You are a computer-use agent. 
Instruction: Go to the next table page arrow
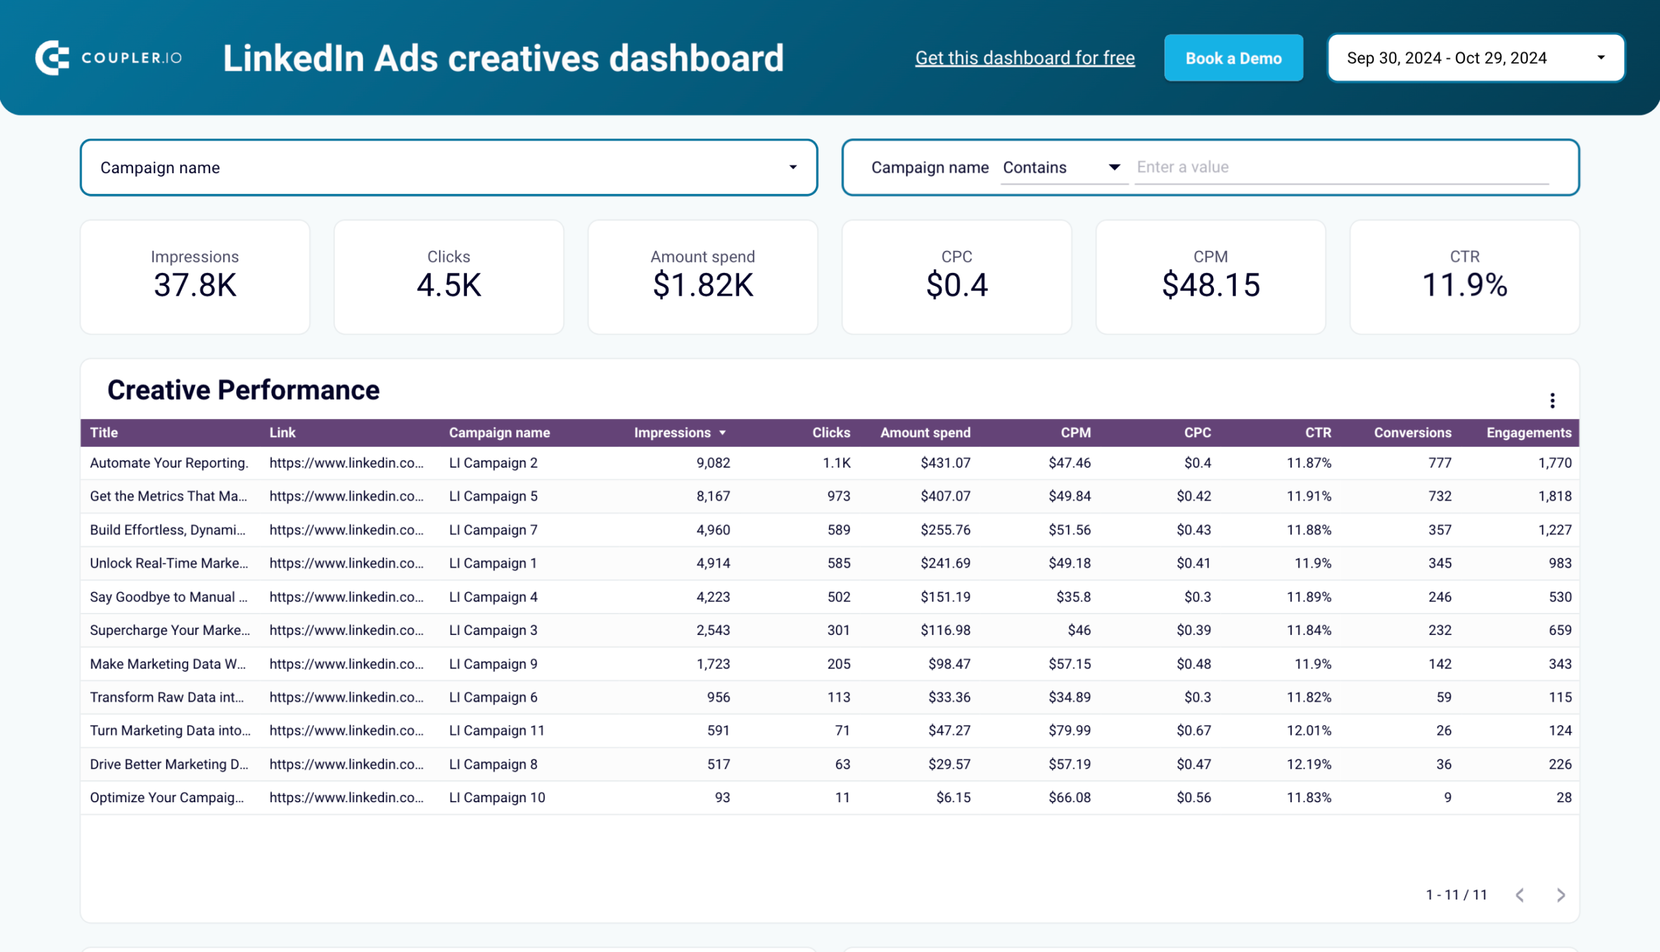(1561, 894)
